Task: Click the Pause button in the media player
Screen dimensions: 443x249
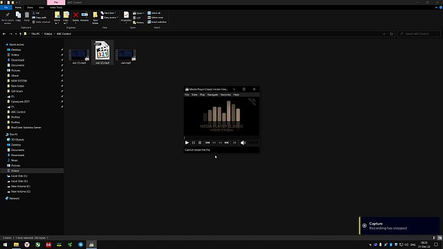Action: [x=194, y=143]
